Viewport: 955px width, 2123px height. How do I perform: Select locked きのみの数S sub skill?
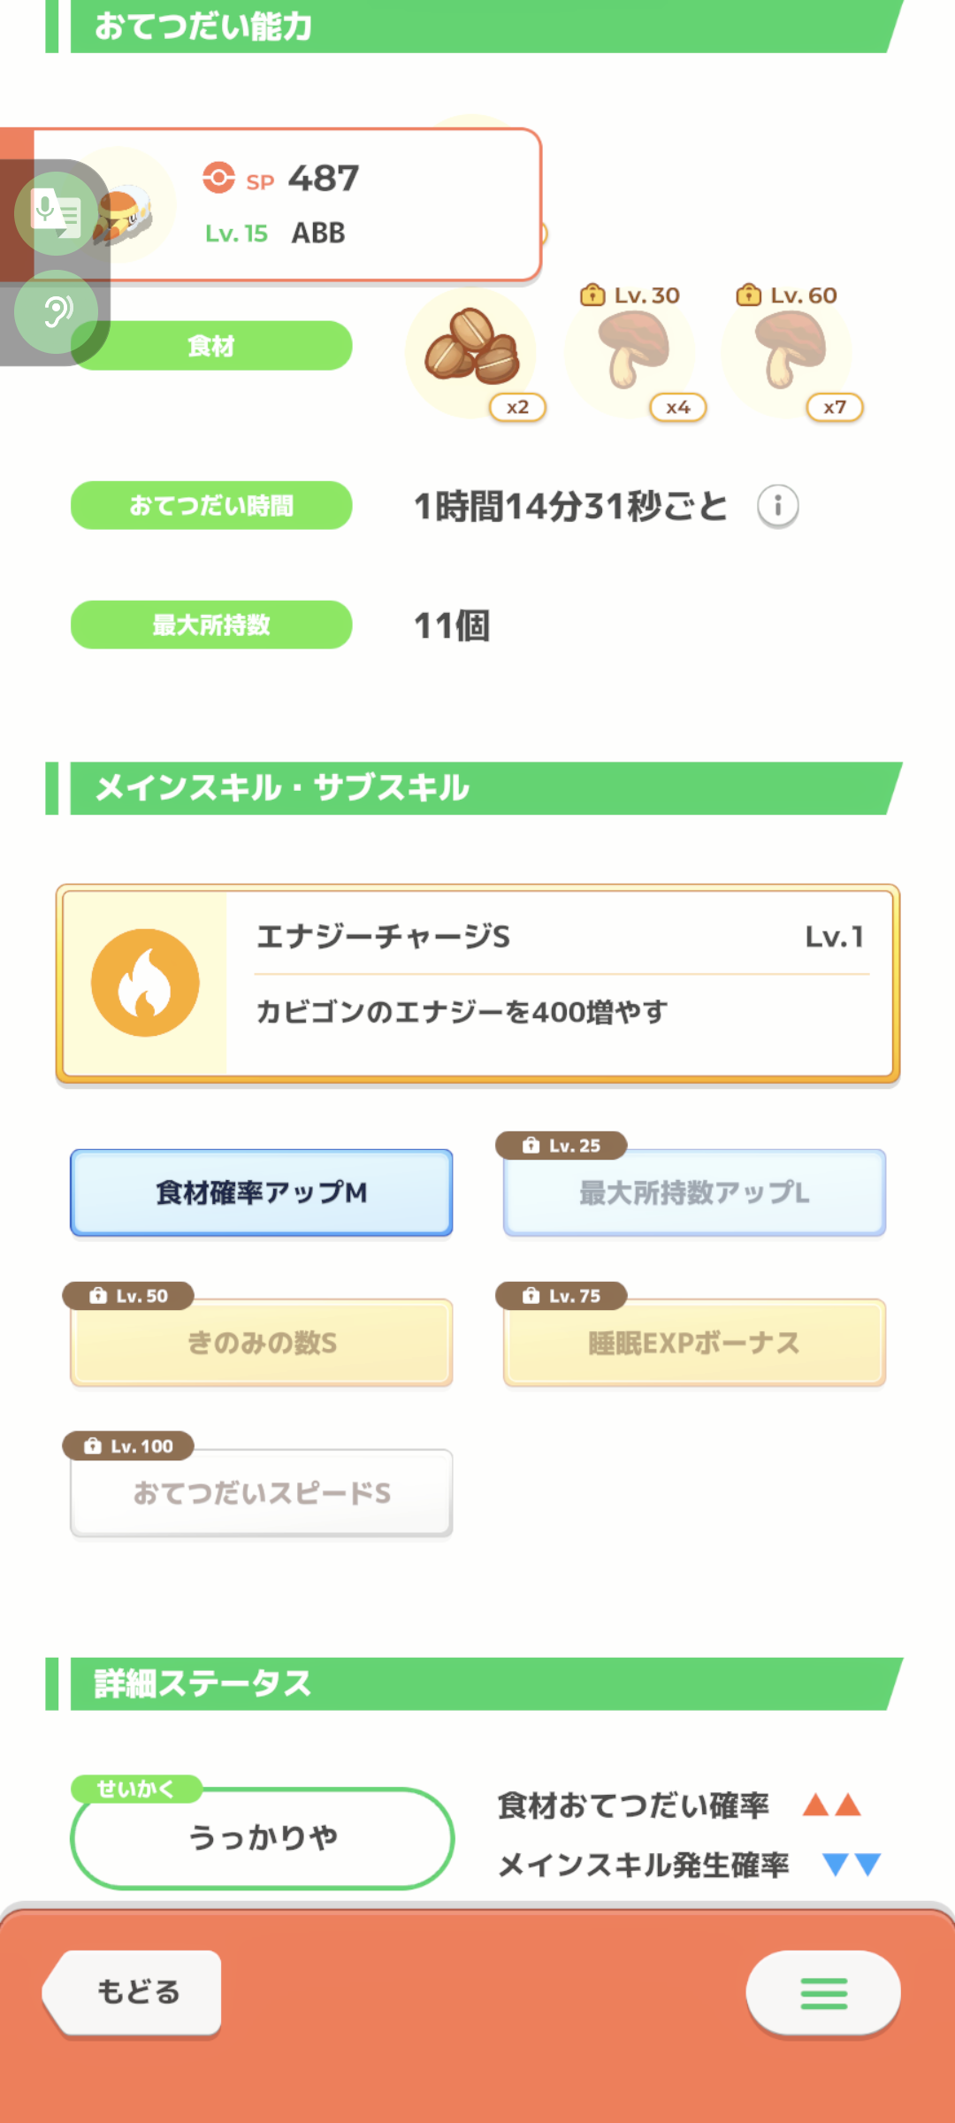pos(262,1342)
